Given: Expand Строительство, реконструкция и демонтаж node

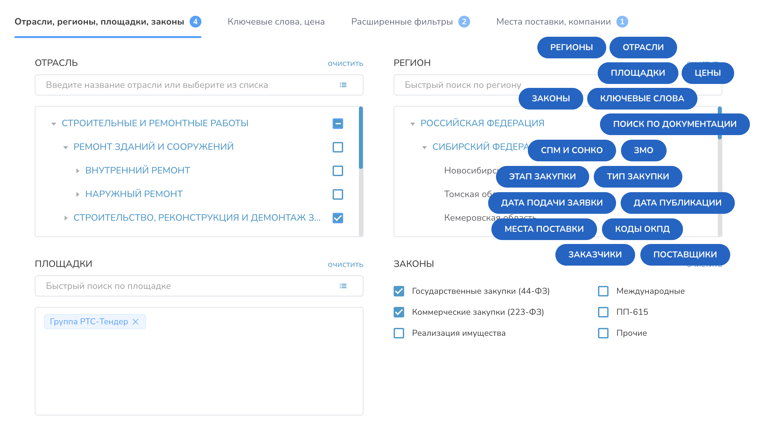Looking at the screenshot, I should click(66, 218).
